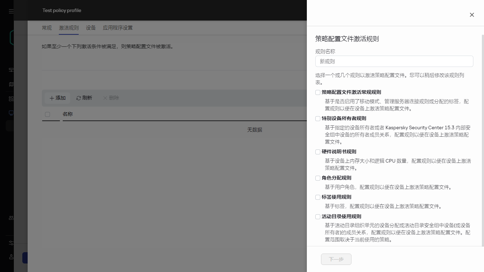Check the 硬件说明书规则 rule option
The height and width of the screenshot is (272, 484).
point(317,152)
